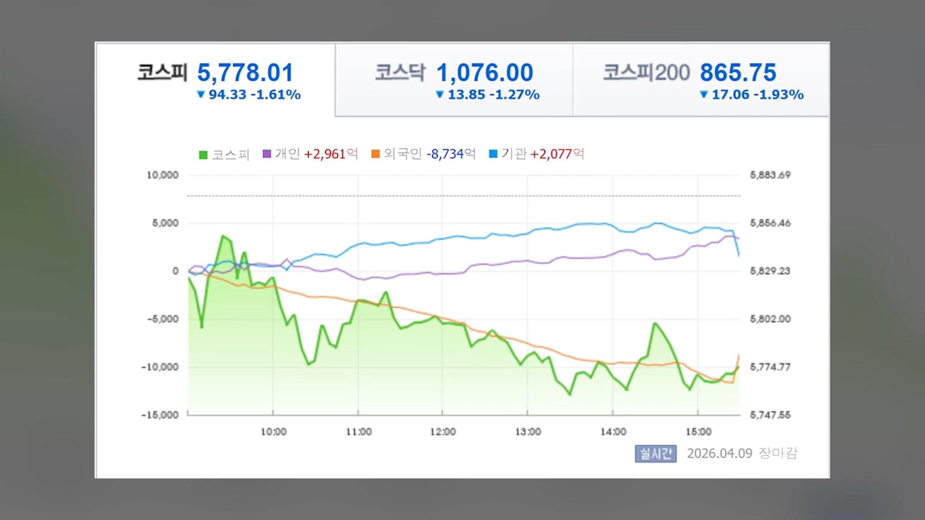Click the 865.75 코스피200 value
Viewport: 925px width, 520px height.
point(738,73)
